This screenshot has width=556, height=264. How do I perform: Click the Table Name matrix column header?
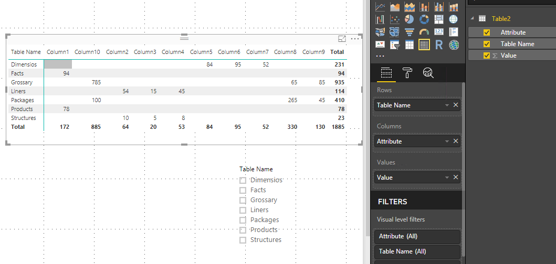pyautogui.click(x=26, y=52)
